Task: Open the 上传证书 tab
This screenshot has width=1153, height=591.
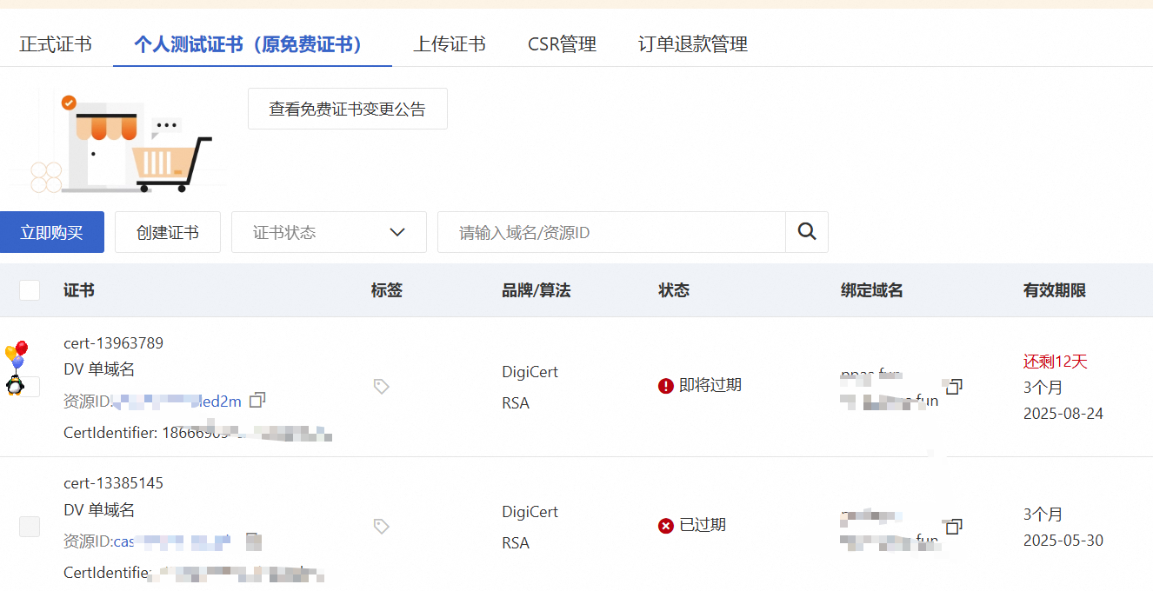Action: [449, 44]
